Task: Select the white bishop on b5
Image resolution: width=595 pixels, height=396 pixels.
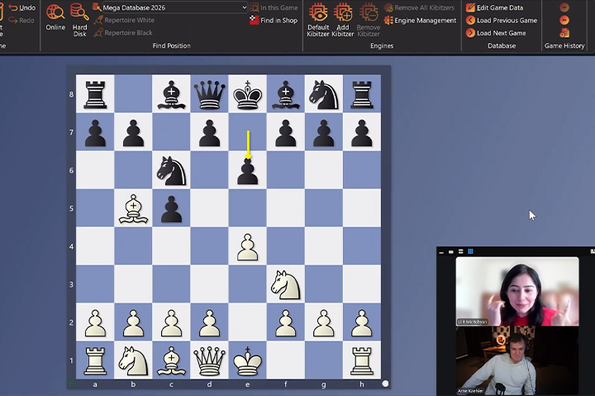Action: pyautogui.click(x=133, y=209)
